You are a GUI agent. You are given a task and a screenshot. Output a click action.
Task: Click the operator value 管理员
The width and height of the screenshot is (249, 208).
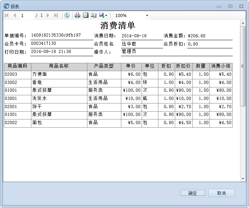(x=129, y=51)
